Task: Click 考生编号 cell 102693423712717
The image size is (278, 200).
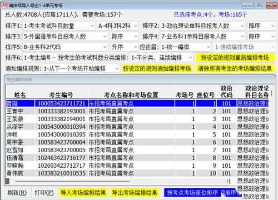Action: coord(61,166)
